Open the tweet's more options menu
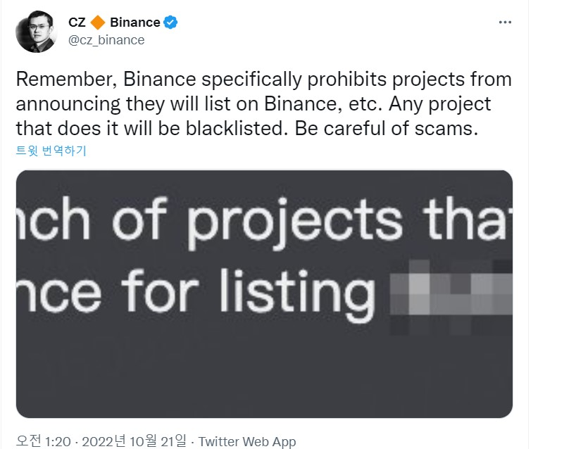Screen dimensions: 576x449 (505, 23)
